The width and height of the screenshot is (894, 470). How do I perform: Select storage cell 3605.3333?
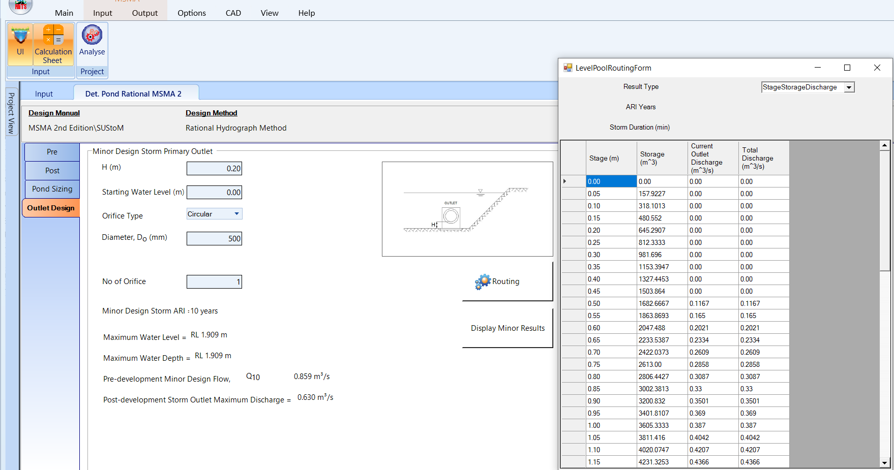click(x=662, y=425)
